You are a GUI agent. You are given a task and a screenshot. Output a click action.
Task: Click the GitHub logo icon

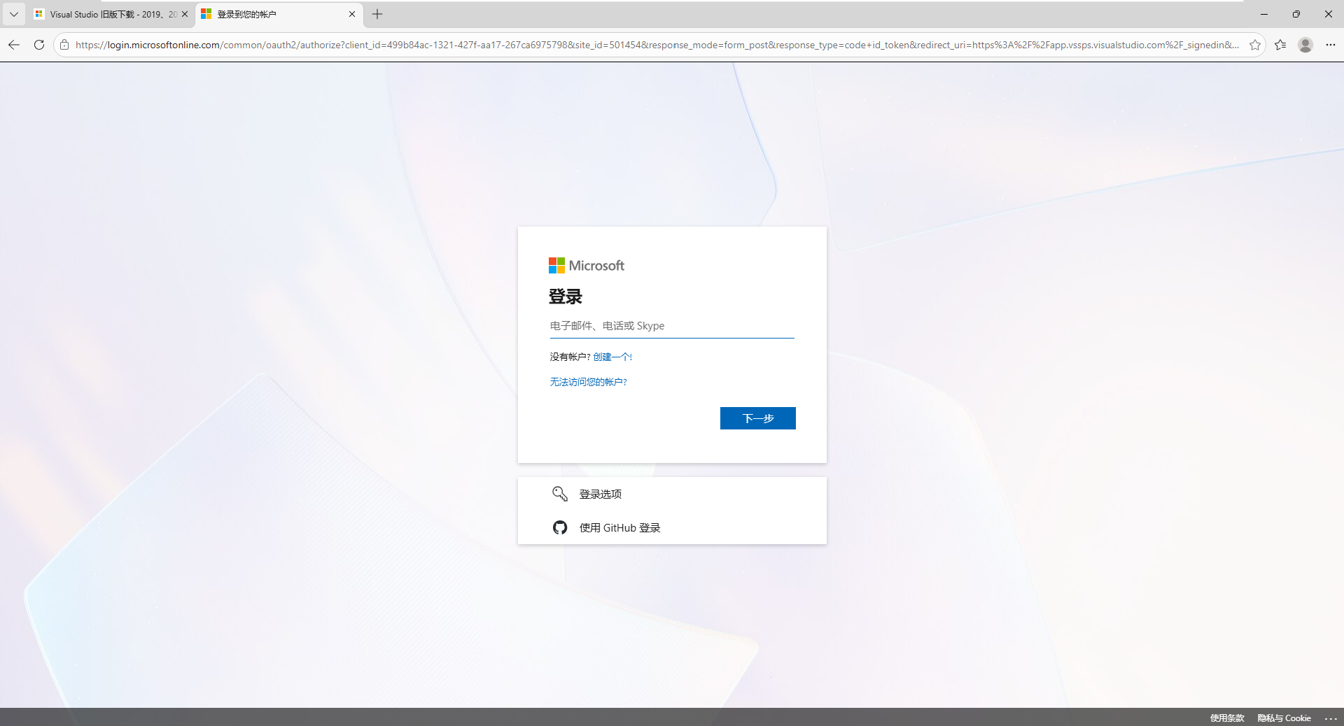click(560, 527)
